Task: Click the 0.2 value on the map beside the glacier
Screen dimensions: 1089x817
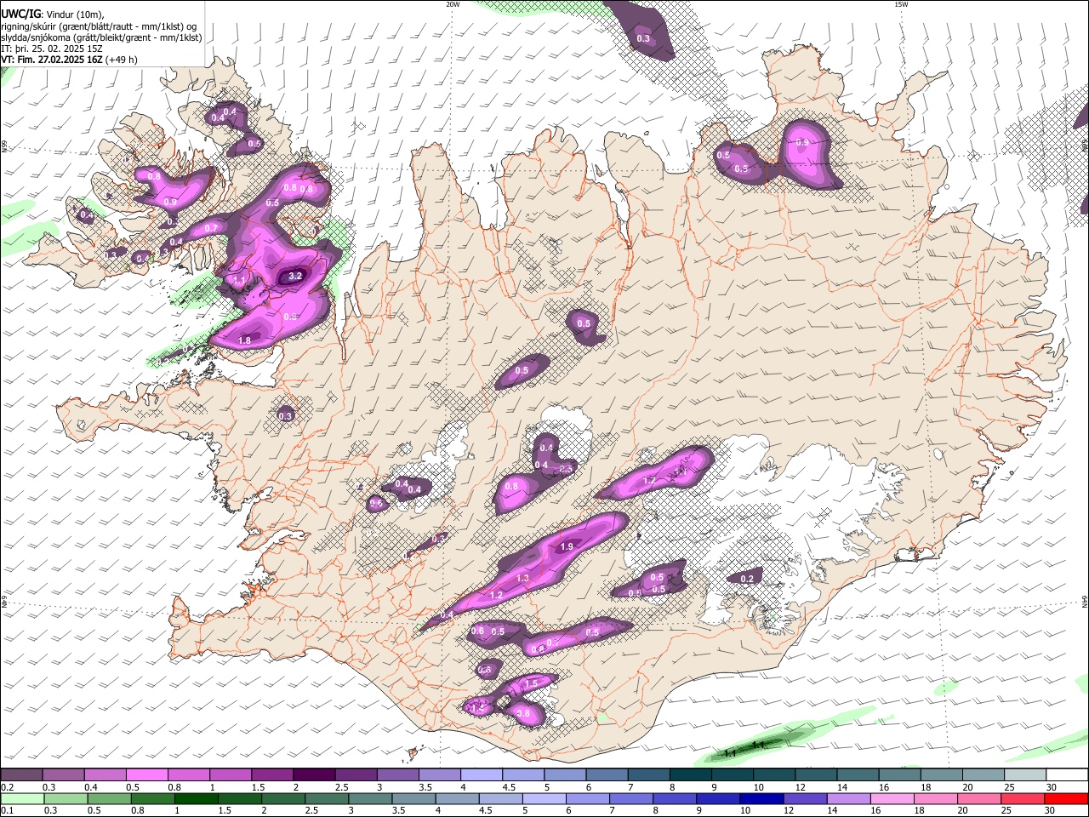Action: [747, 579]
